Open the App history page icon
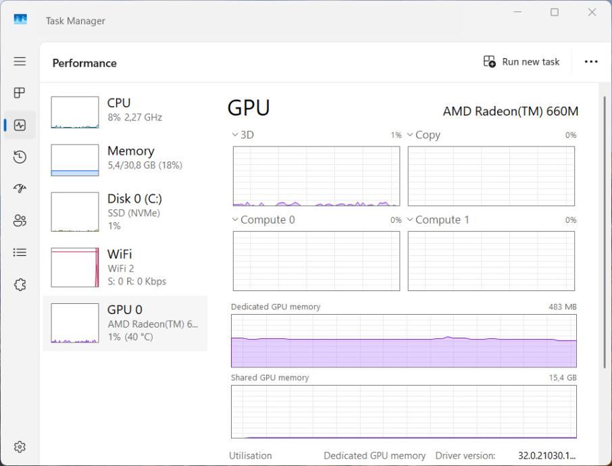Screen dimensions: 612x466 tap(20, 157)
